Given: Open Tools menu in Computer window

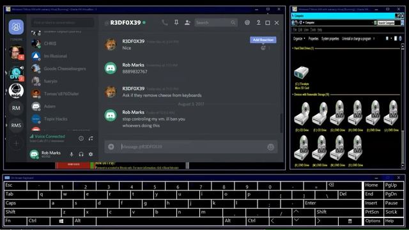Looking at the screenshot, I should [x=313, y=30].
